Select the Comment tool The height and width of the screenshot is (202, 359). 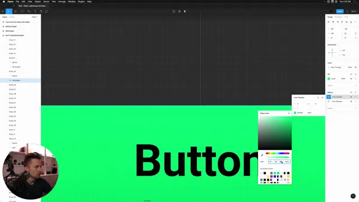pos(47,11)
